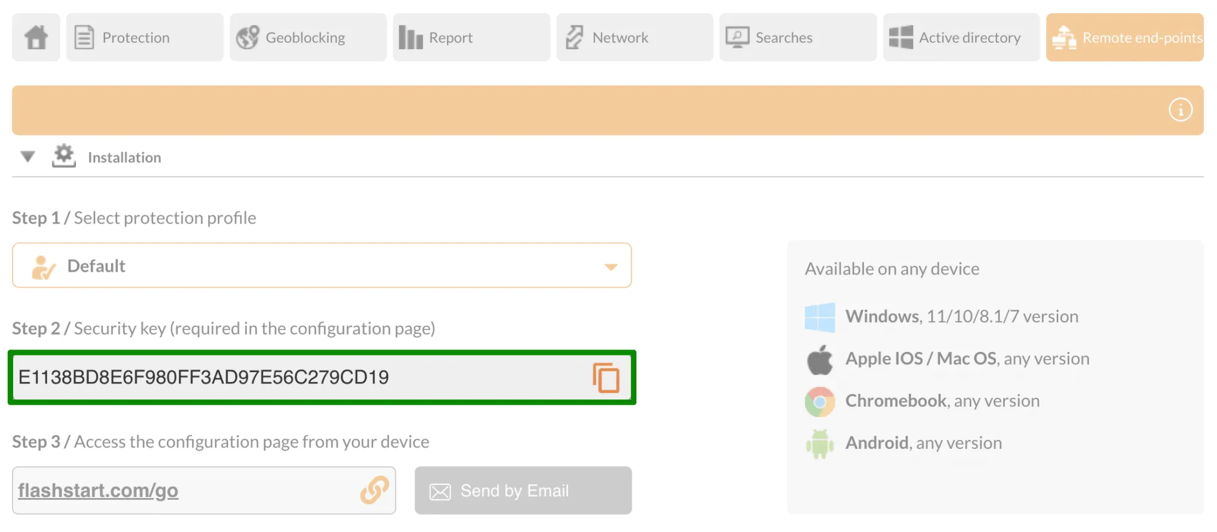Screen dimensions: 1217x532
Task: Click the info icon in orange banner
Action: coord(1180,110)
